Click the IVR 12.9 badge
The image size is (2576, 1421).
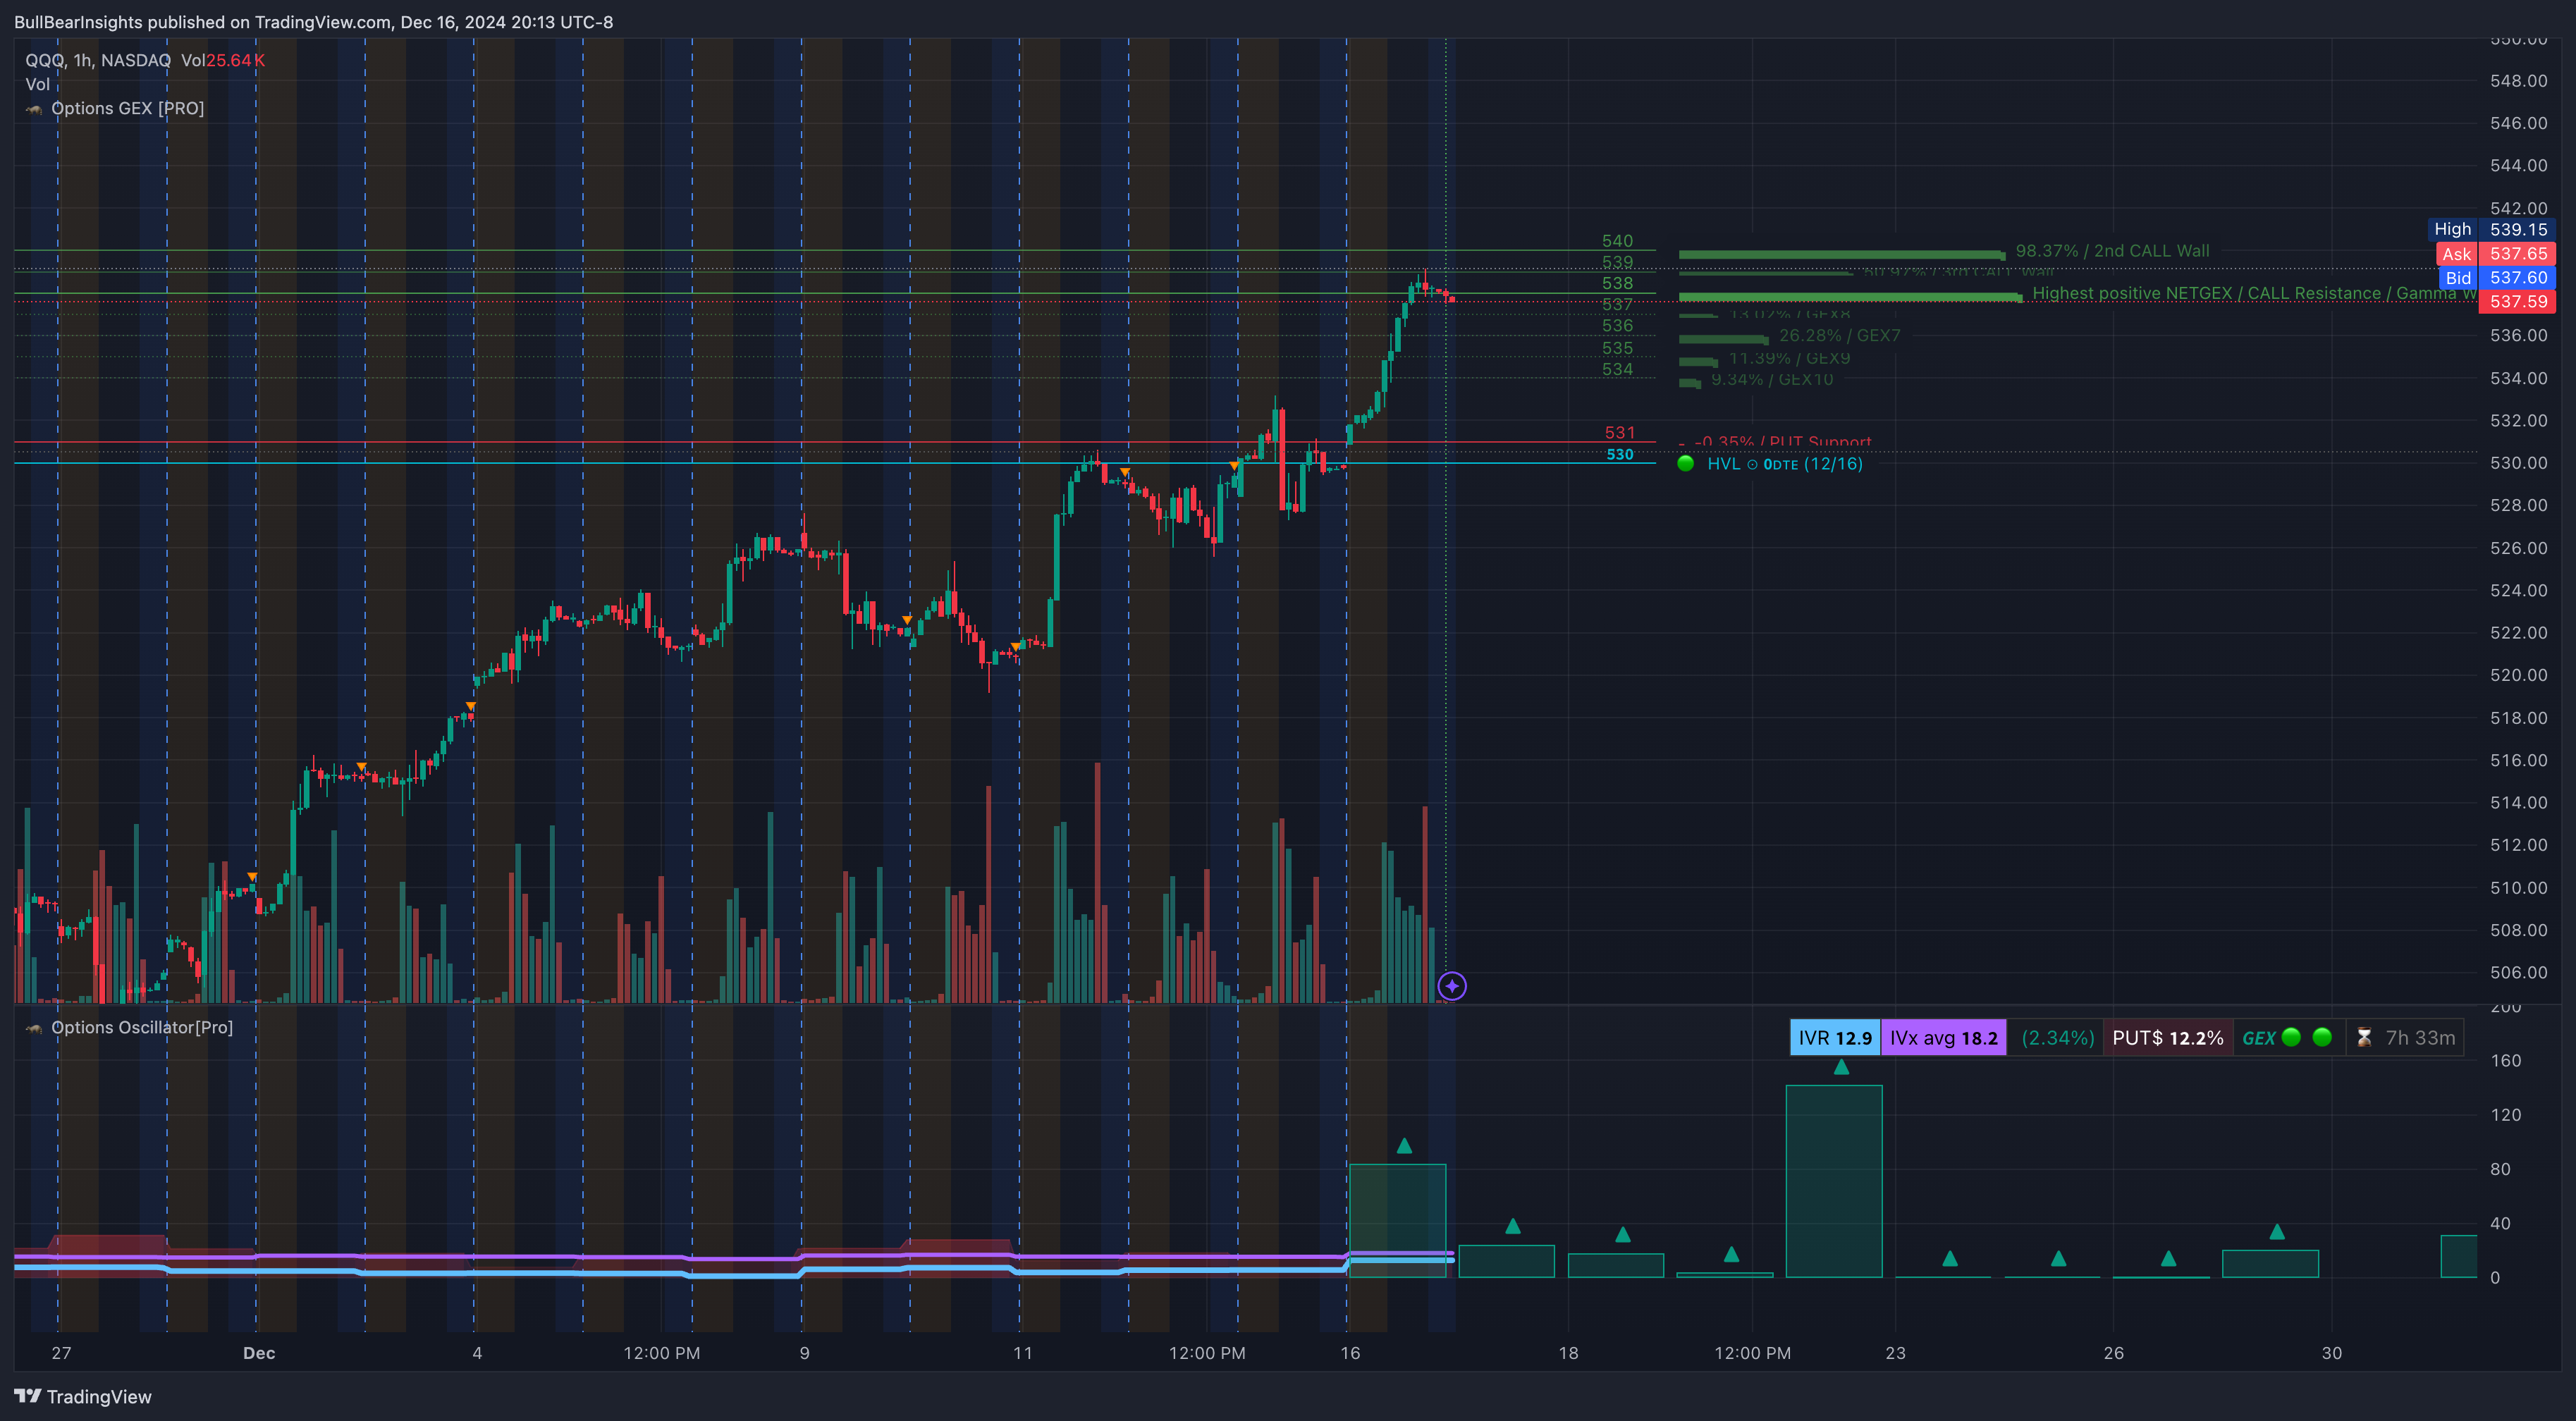click(1835, 1038)
